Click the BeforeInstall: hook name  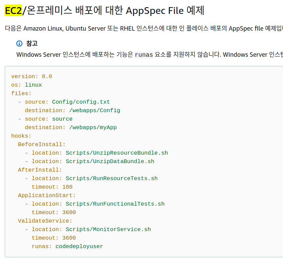(41, 144)
